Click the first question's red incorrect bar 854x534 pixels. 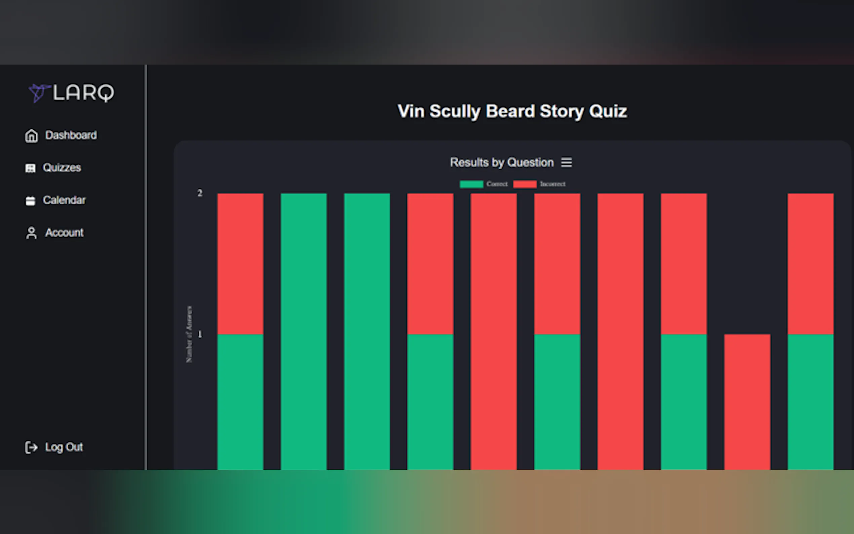(x=240, y=263)
